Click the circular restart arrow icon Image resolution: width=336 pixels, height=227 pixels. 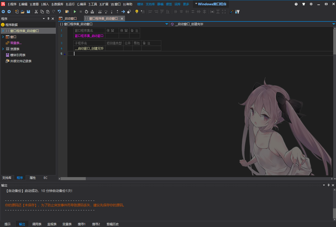pyautogui.click(x=87, y=12)
